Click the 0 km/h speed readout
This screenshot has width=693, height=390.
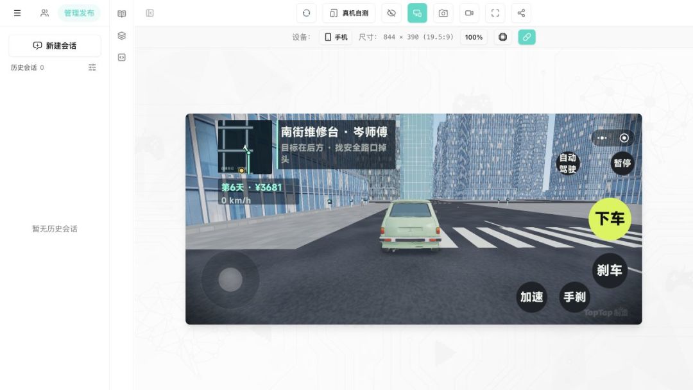[x=236, y=201]
